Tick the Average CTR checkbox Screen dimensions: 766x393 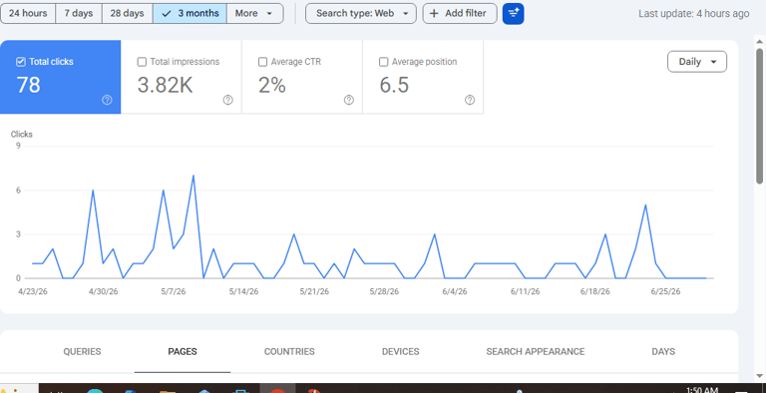tap(262, 62)
